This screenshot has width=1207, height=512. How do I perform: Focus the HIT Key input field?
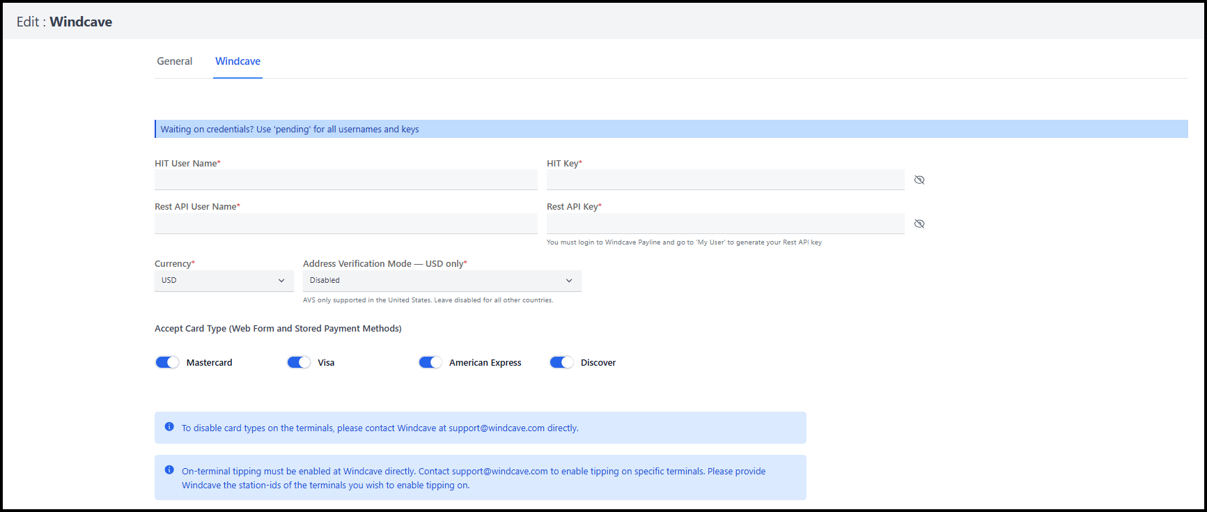pyautogui.click(x=724, y=180)
